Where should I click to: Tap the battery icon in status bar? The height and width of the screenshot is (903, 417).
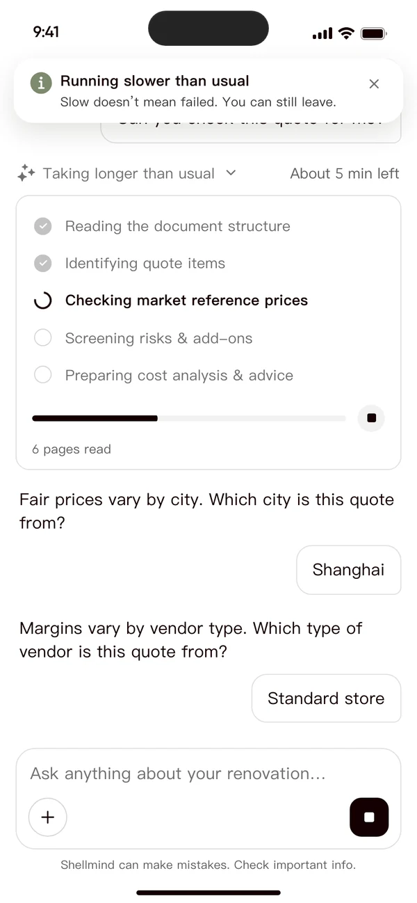tap(374, 33)
